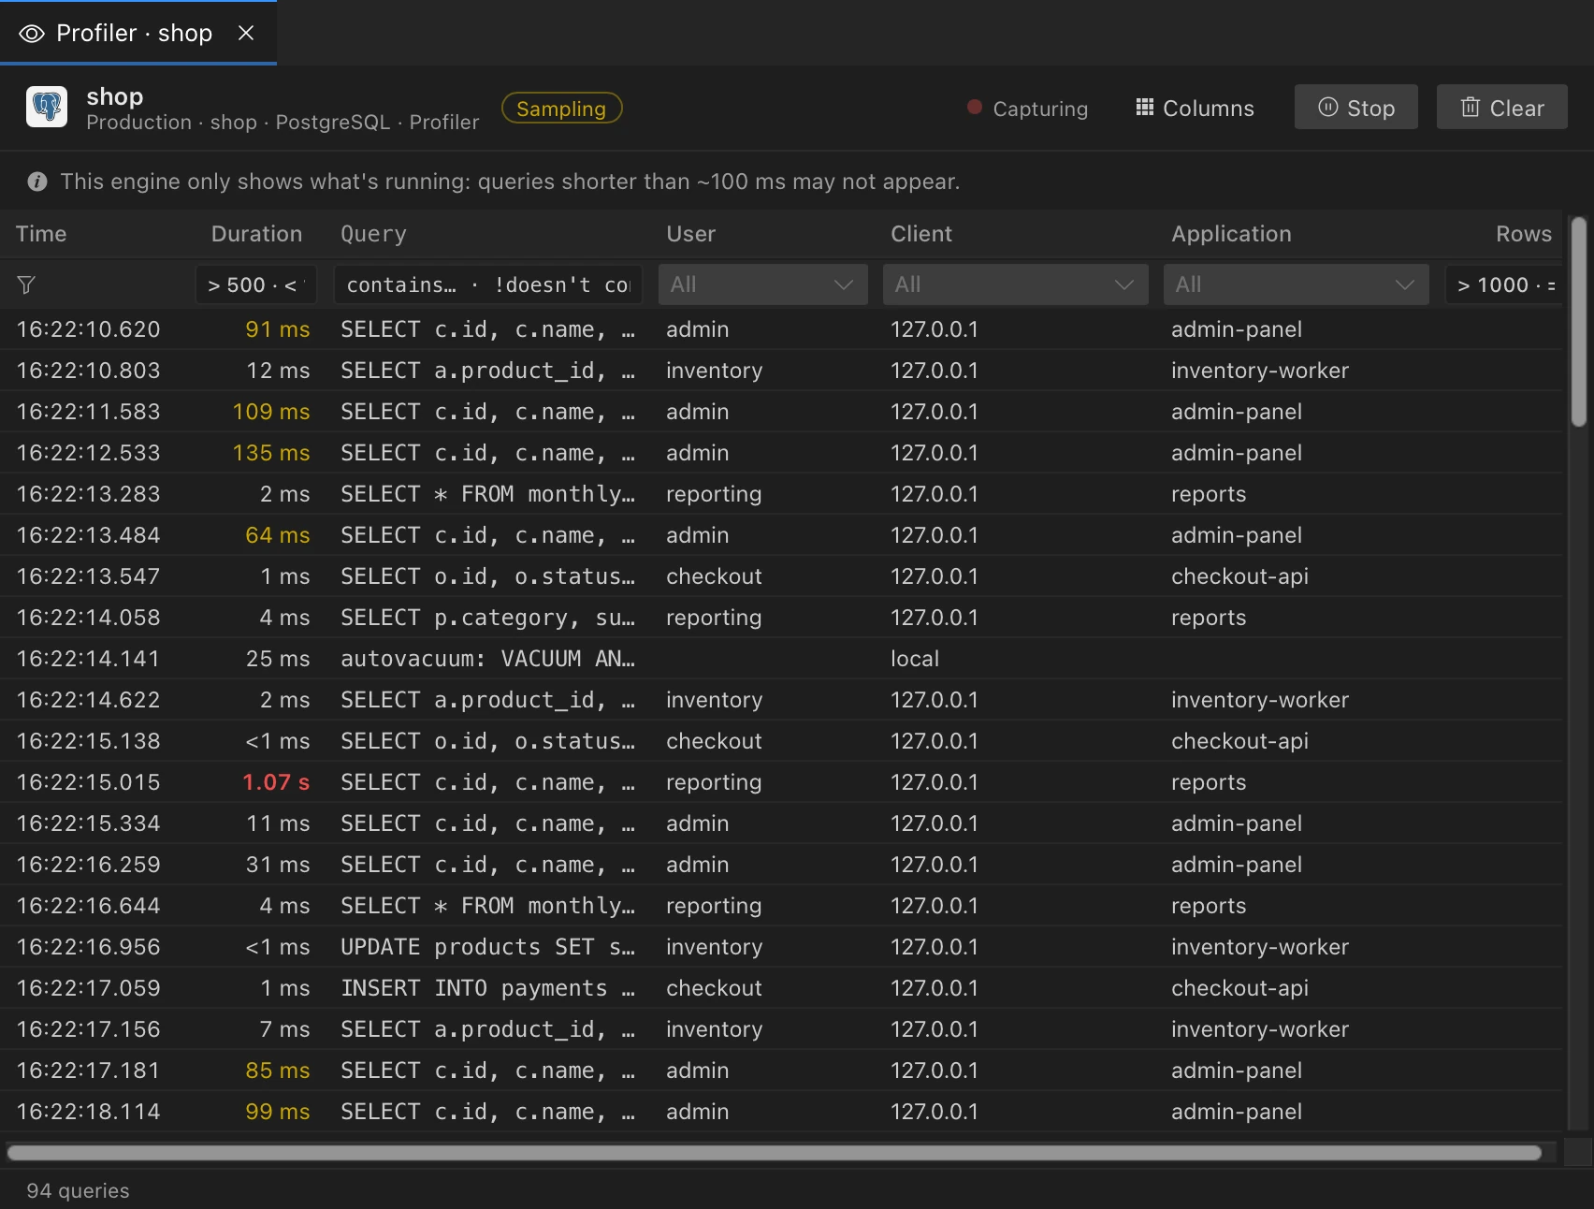Sort by the Rows column header

pos(1524,234)
